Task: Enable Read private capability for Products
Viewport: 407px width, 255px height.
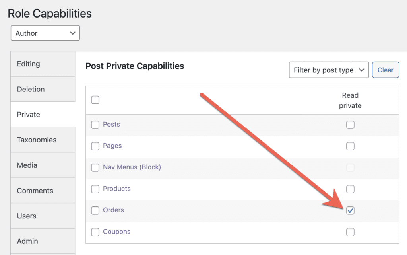Action: coord(350,189)
